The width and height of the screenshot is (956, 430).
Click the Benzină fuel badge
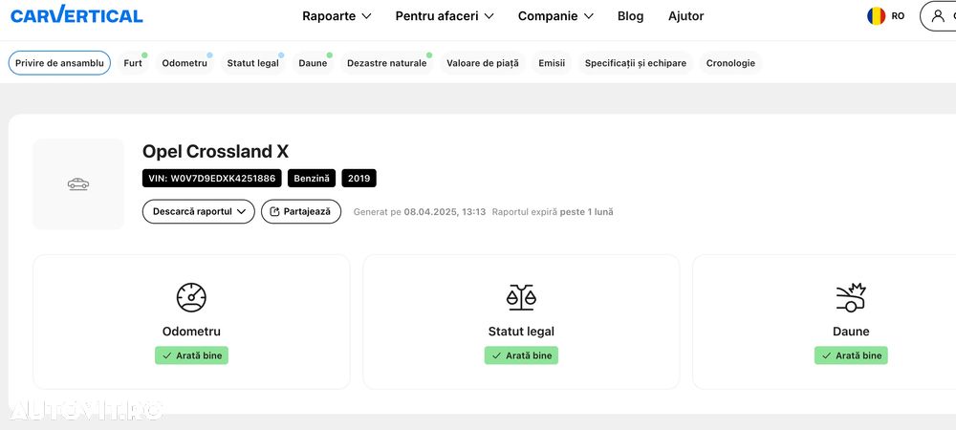point(312,178)
